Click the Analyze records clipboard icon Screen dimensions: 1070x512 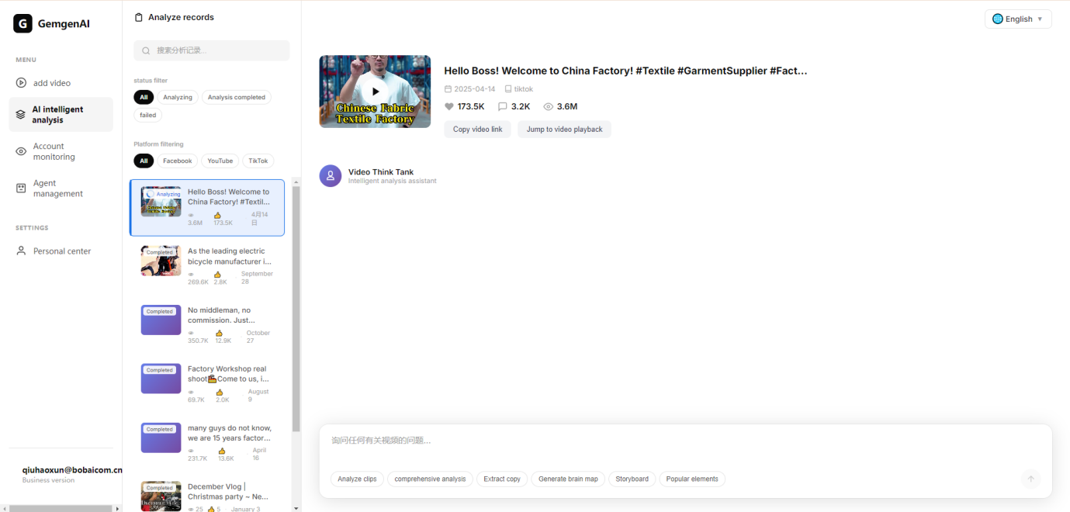139,17
